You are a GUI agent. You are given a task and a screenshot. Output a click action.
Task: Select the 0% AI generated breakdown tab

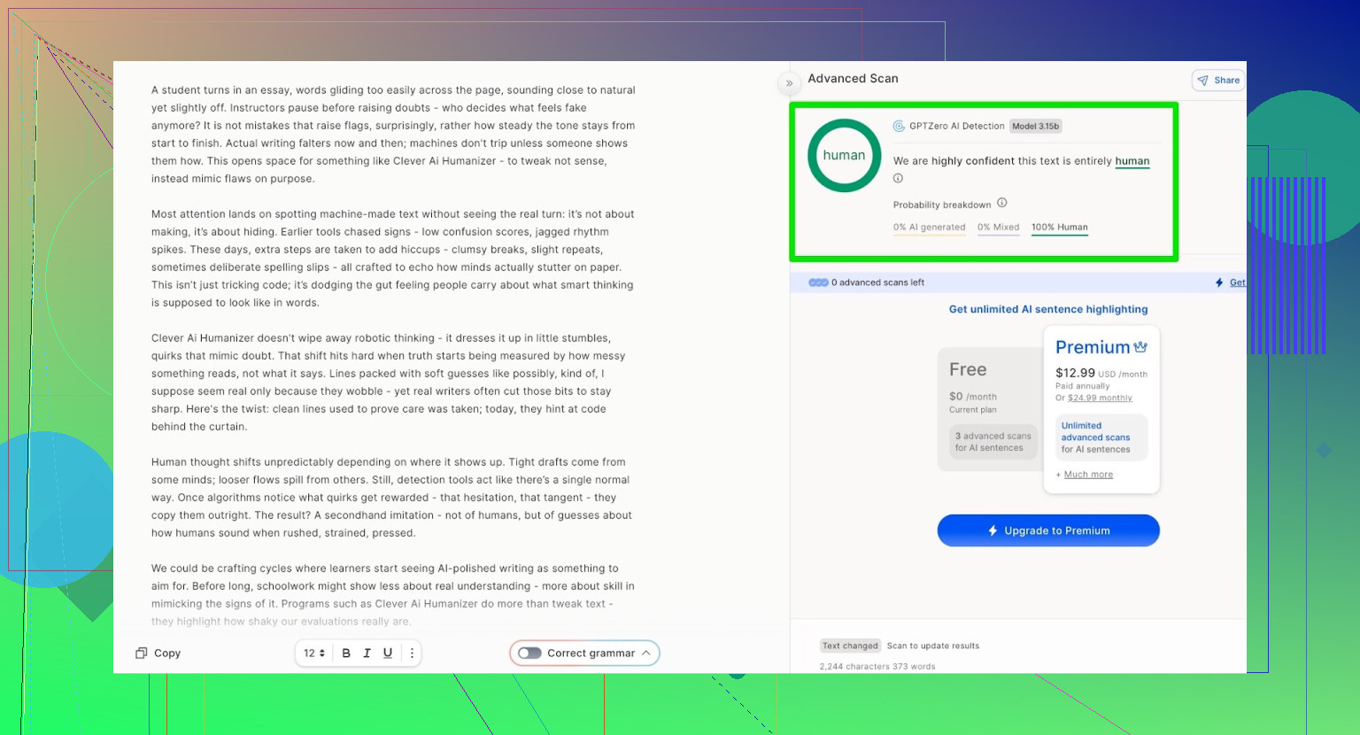[929, 228]
